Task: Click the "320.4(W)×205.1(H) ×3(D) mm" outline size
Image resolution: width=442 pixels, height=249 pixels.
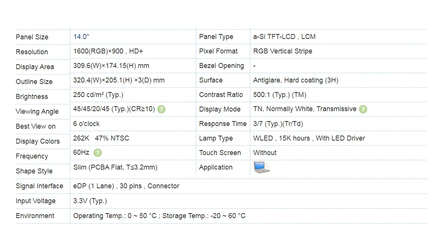Action: [119, 81]
